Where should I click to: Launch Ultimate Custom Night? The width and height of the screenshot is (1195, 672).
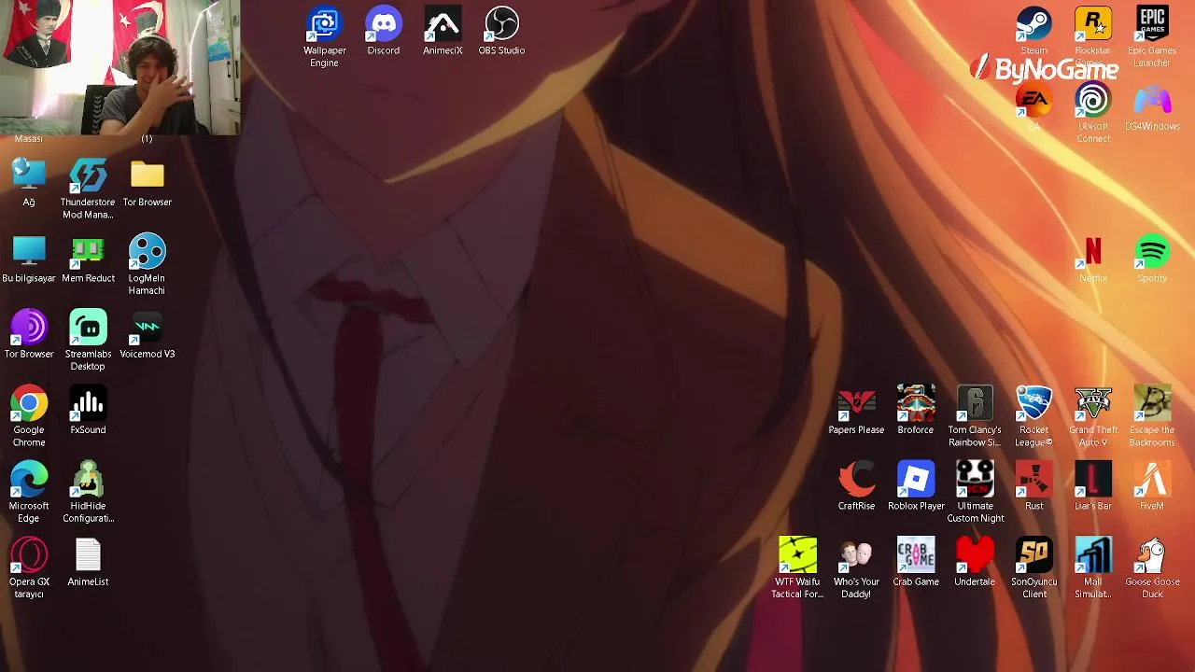[975, 480]
